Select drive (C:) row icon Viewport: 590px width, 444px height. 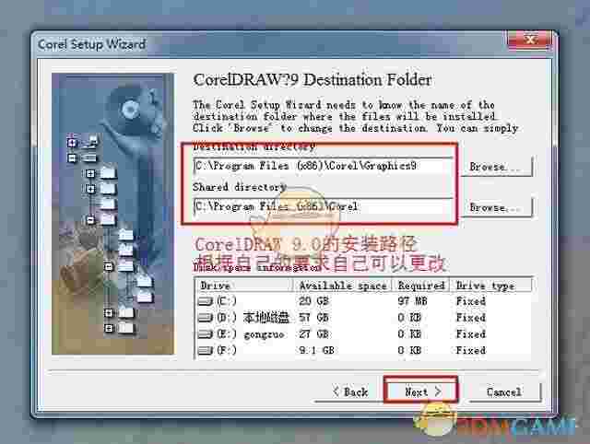click(206, 301)
